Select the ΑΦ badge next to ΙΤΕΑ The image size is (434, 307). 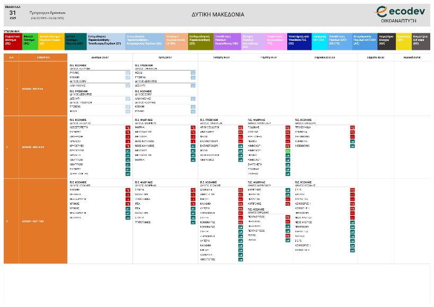(193, 209)
